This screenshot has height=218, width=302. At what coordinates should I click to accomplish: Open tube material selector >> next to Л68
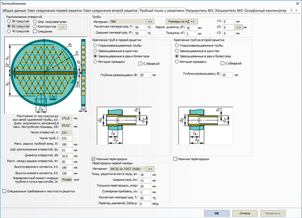150,22
